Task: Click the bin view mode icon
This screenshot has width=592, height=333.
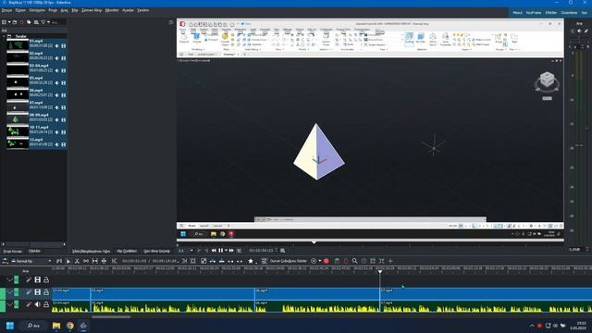Action: [36, 22]
